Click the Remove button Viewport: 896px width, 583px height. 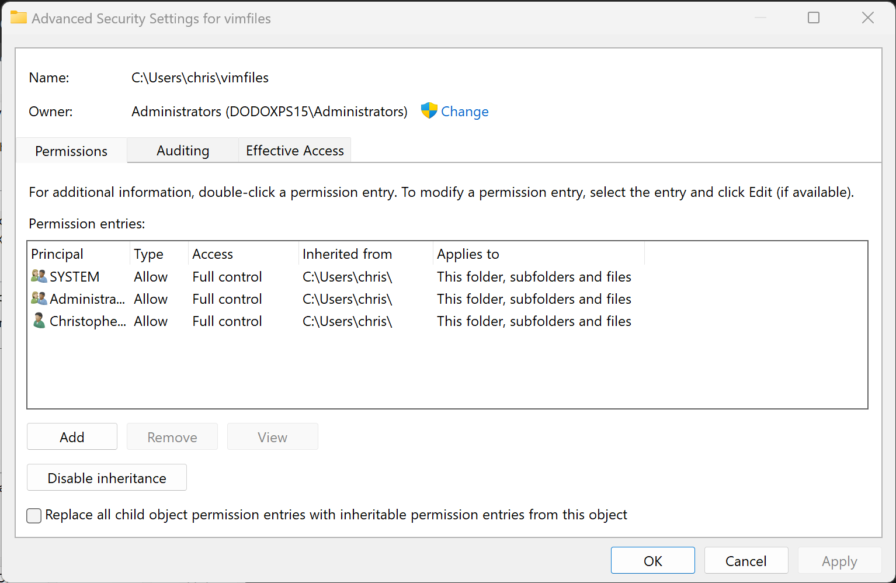pos(172,436)
